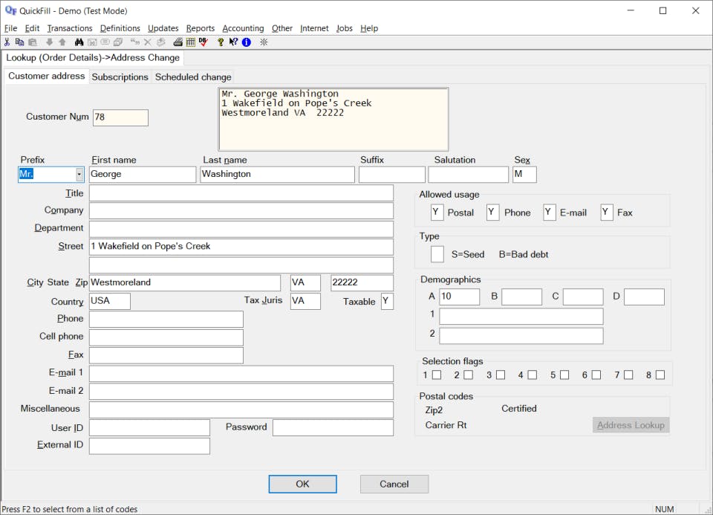Screen dimensions: 713x515
Task: Toggle Selection flag 8 checkbox
Action: [x=660, y=375]
